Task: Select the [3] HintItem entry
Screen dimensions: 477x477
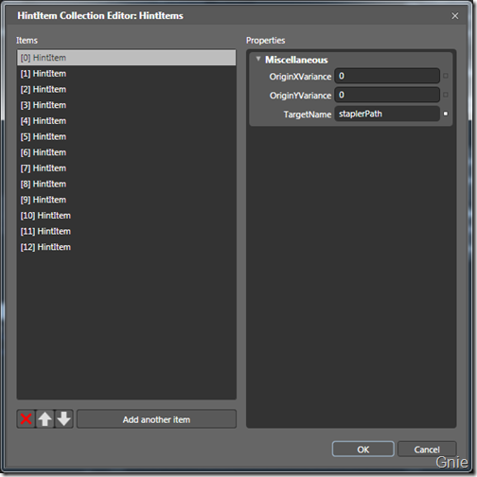Action: [127, 105]
